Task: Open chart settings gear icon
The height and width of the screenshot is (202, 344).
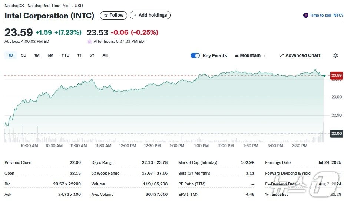Action: (x=335, y=55)
